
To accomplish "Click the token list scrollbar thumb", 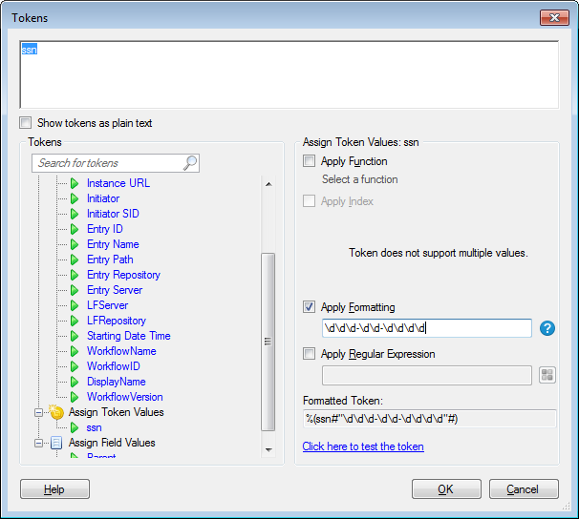I will pyautogui.click(x=268, y=342).
